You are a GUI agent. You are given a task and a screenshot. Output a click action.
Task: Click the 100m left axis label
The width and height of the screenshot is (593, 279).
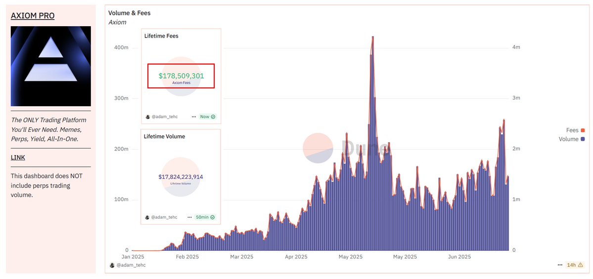[x=122, y=199]
